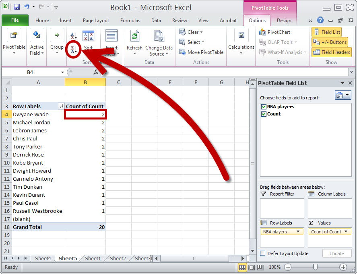Click zoom in plus button
The width and height of the screenshot is (357, 274).
[343, 267]
